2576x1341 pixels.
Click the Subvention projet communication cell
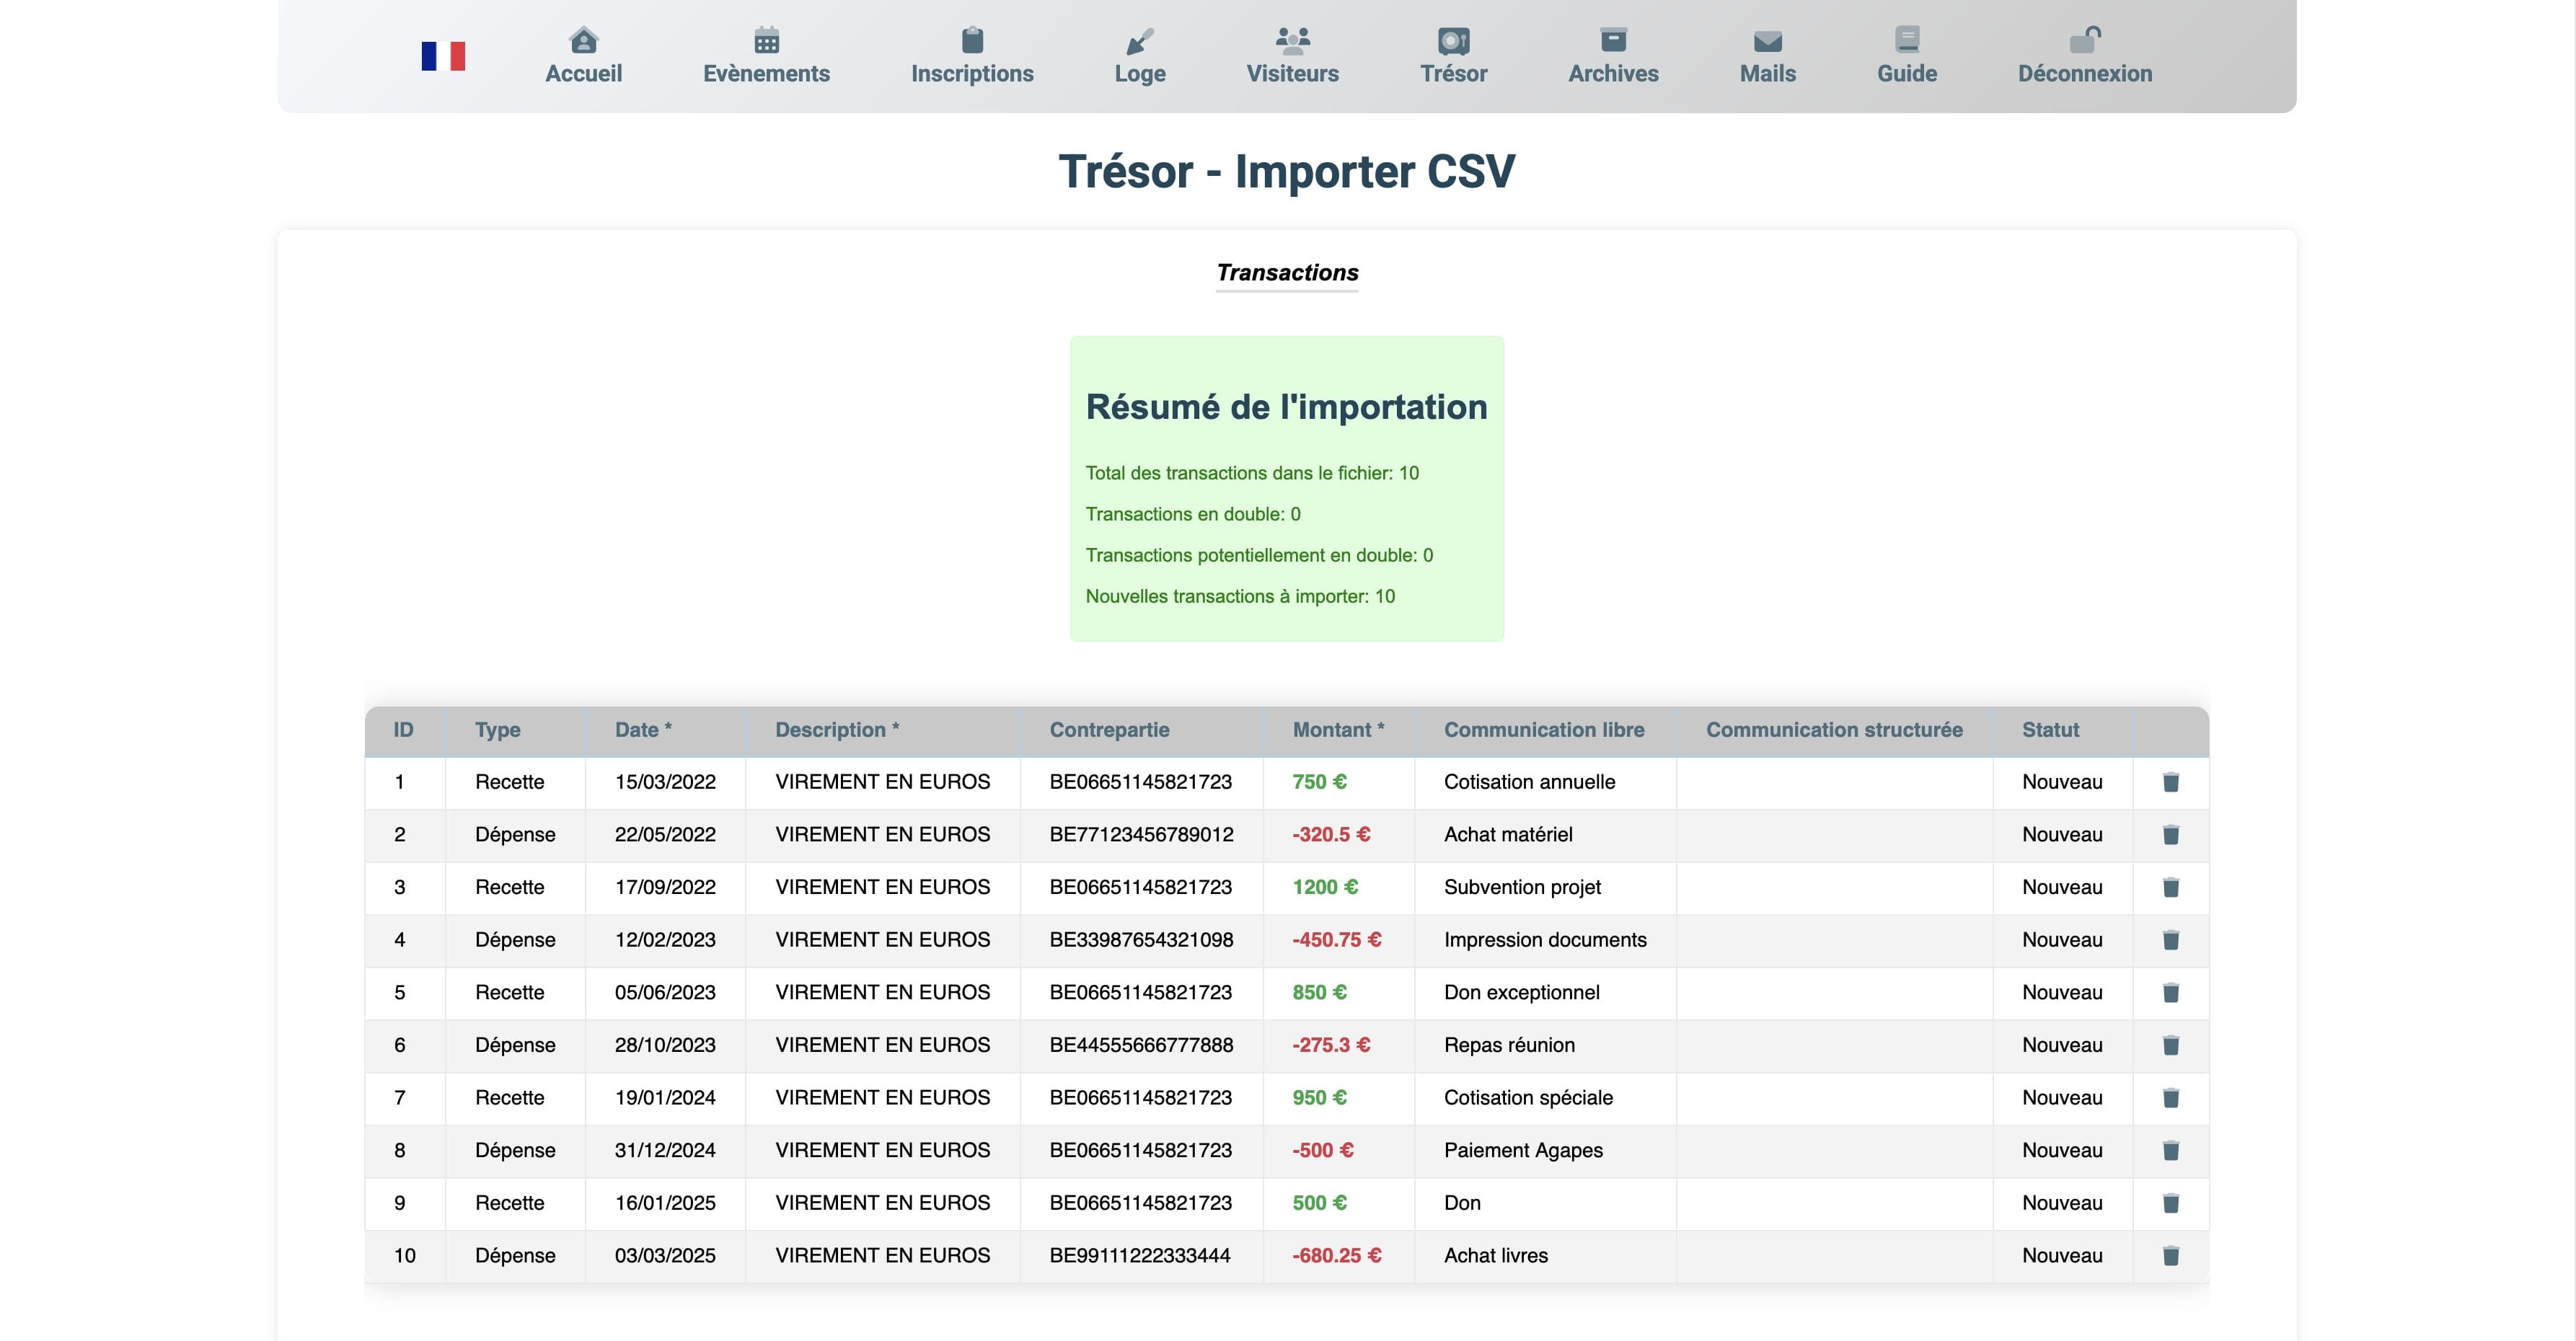(1522, 887)
